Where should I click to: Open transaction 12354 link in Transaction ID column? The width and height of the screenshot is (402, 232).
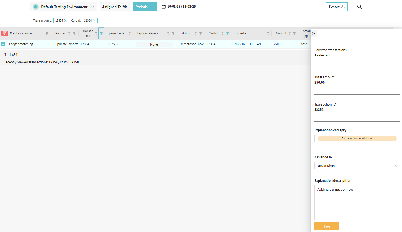pyautogui.click(x=85, y=44)
